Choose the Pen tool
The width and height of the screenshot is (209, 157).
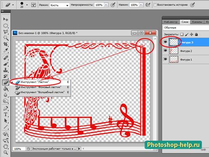(x=5, y=108)
